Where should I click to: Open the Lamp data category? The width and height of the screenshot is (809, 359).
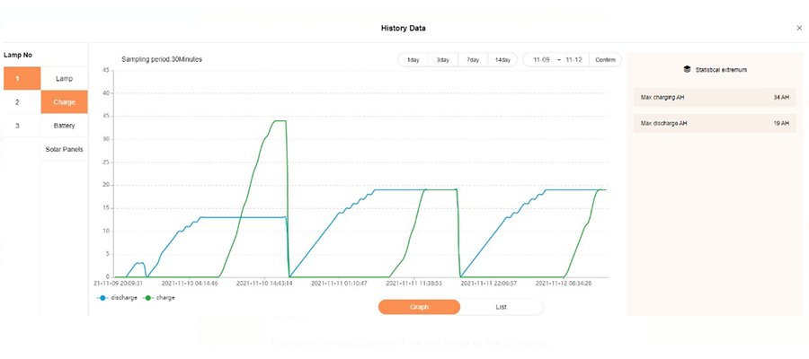click(65, 79)
